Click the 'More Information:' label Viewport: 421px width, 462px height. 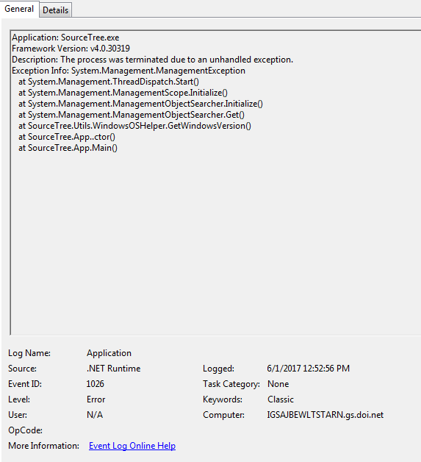[43, 446]
